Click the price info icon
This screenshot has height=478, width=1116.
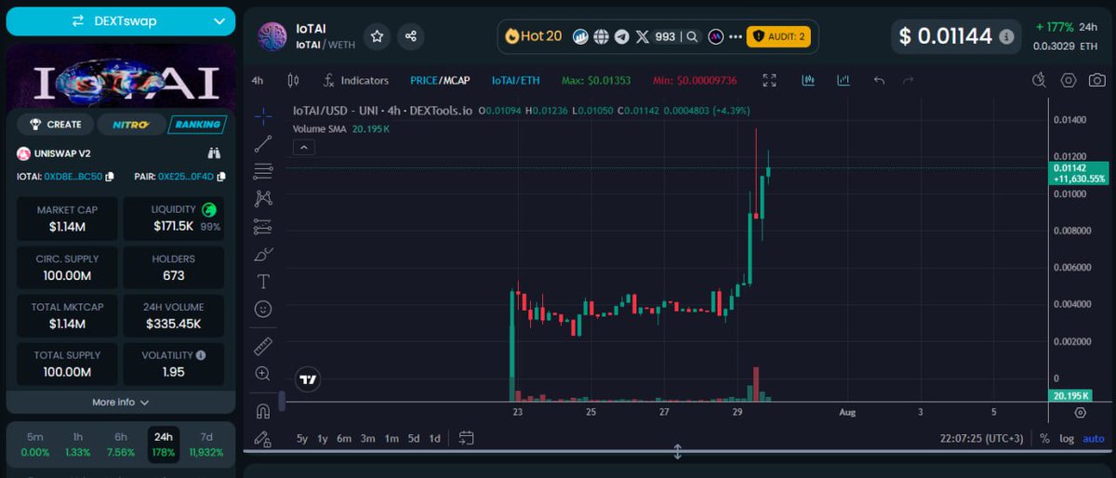click(1006, 36)
